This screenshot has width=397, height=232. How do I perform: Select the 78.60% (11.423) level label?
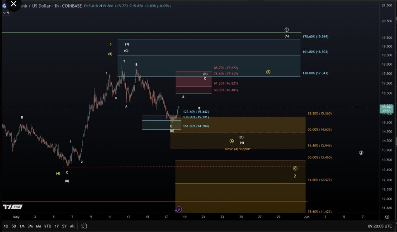(320, 212)
